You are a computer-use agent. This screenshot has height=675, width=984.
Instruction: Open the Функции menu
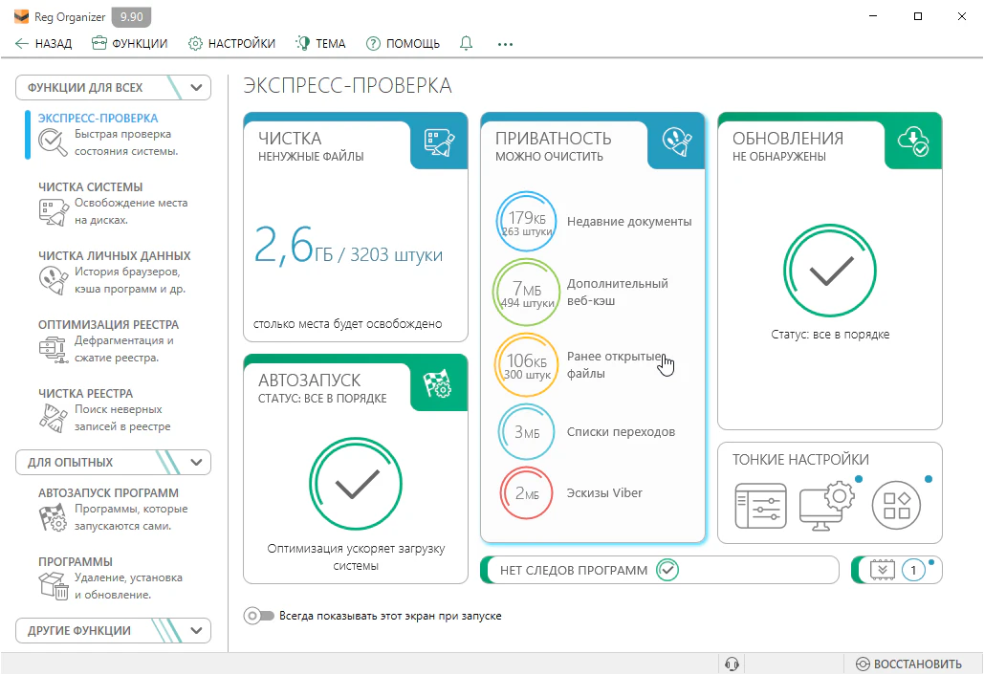(x=129, y=43)
